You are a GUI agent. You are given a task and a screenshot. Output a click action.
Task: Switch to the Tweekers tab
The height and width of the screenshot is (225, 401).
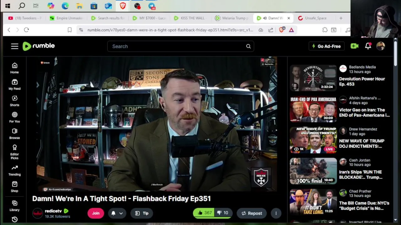[25, 18]
